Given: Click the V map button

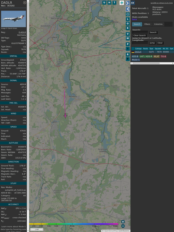Looking at the screenshot, I should click(x=128, y=34).
